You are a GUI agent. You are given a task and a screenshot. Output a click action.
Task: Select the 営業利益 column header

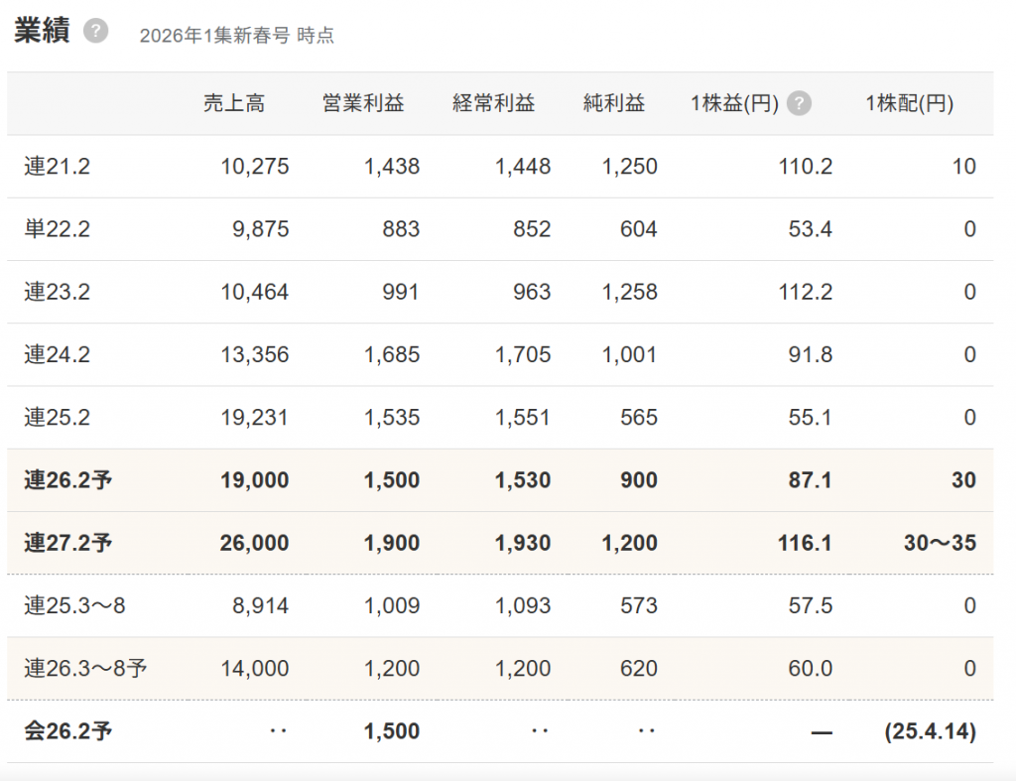click(x=363, y=104)
